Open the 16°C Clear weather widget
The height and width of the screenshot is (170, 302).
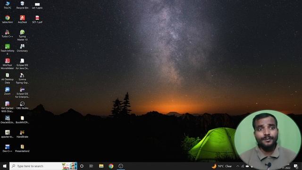pyautogui.click(x=222, y=166)
